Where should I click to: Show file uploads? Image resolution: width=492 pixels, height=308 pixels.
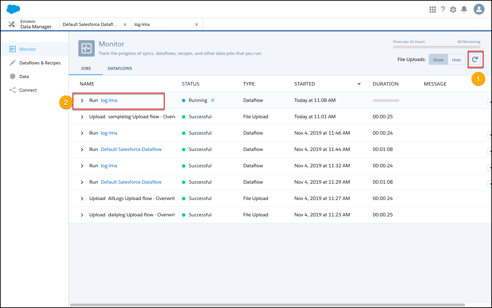pyautogui.click(x=438, y=60)
